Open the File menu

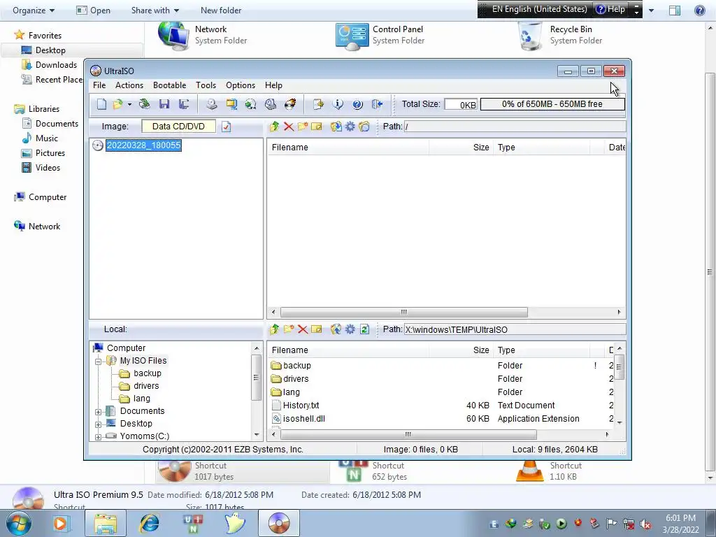99,85
